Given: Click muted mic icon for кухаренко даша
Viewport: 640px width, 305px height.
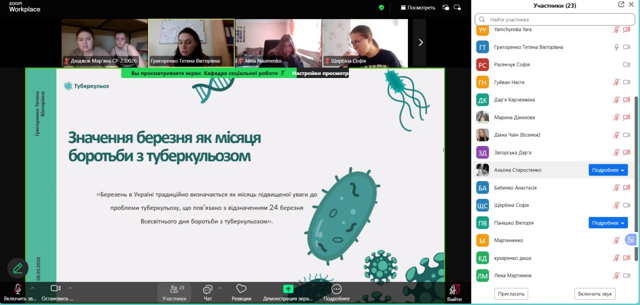Looking at the screenshot, I should click(616, 258).
